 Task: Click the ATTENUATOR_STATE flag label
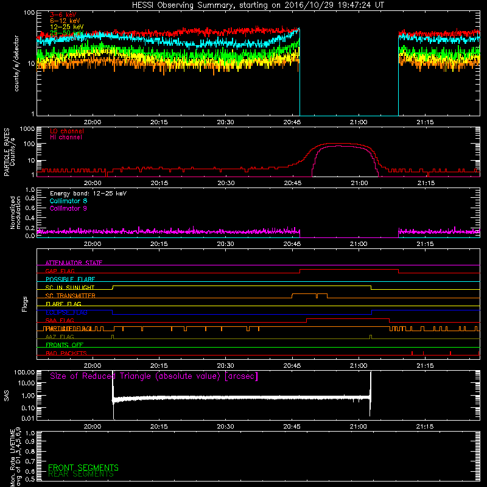(x=74, y=263)
